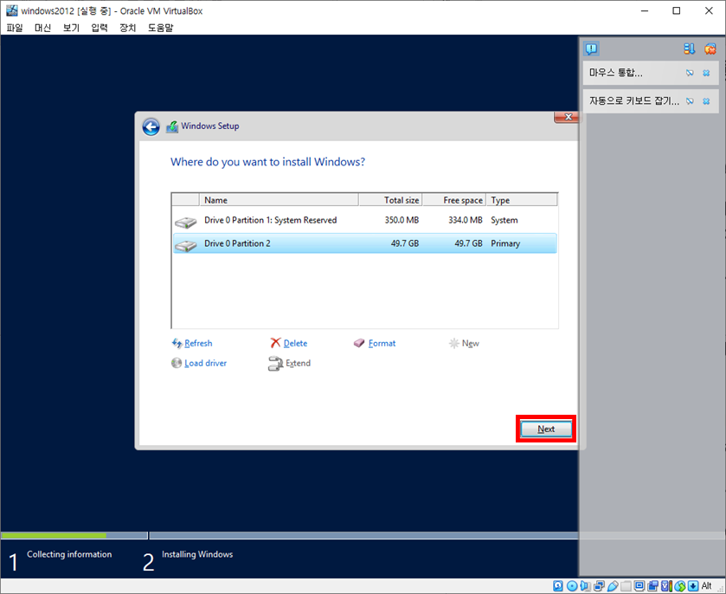Open the 파일 menu
This screenshot has height=594, width=726.
pos(15,28)
